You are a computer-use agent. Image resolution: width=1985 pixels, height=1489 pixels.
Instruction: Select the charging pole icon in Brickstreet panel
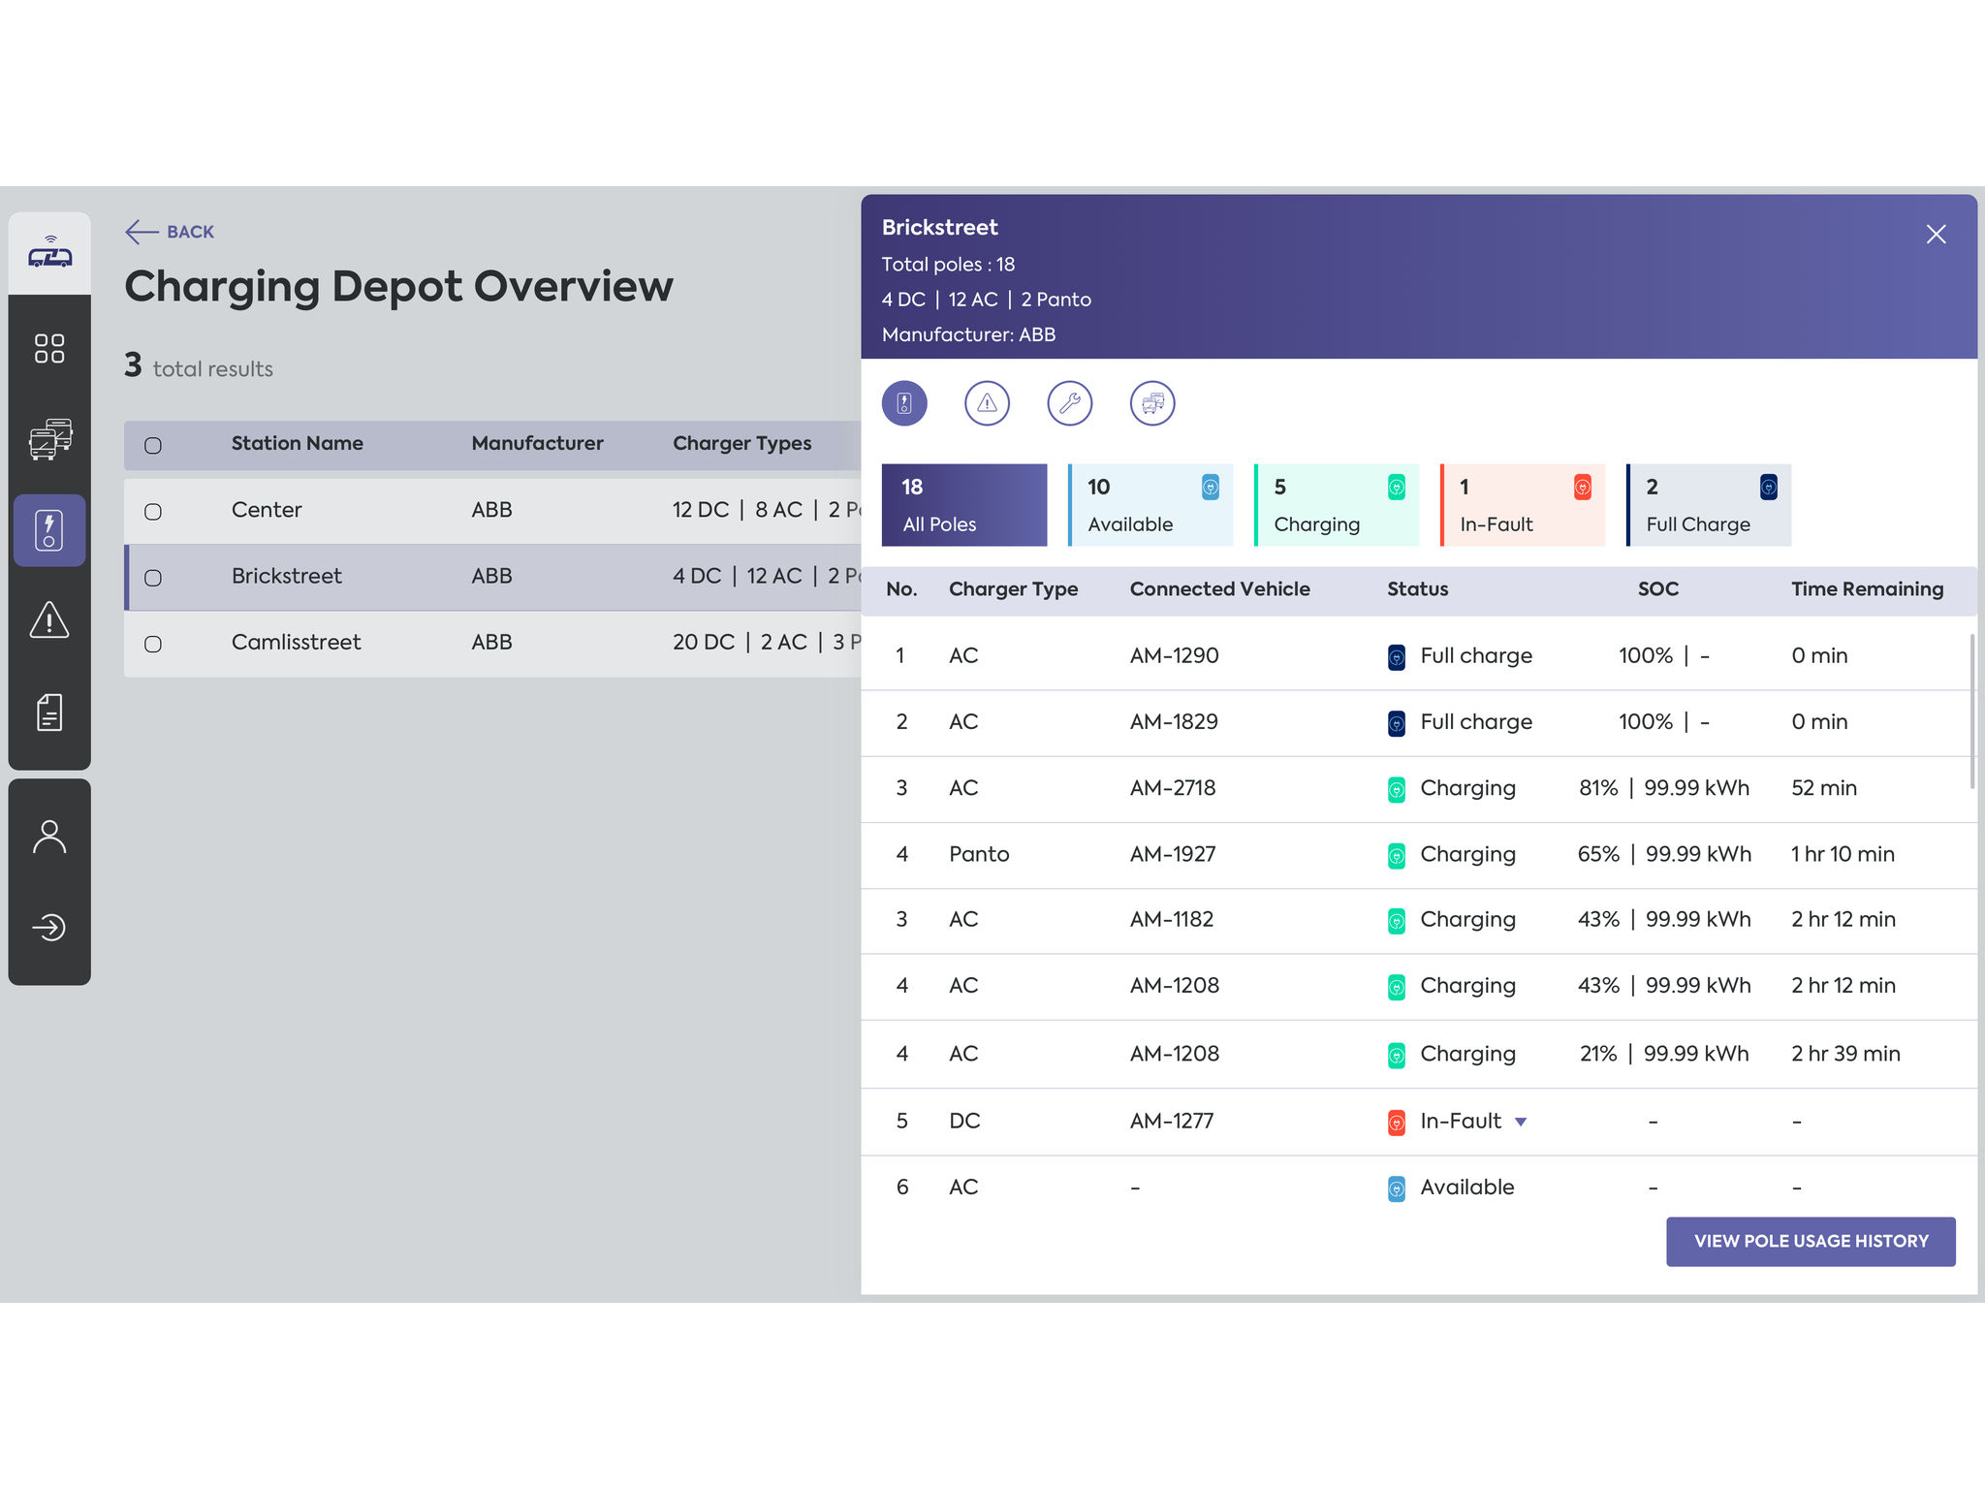904,403
